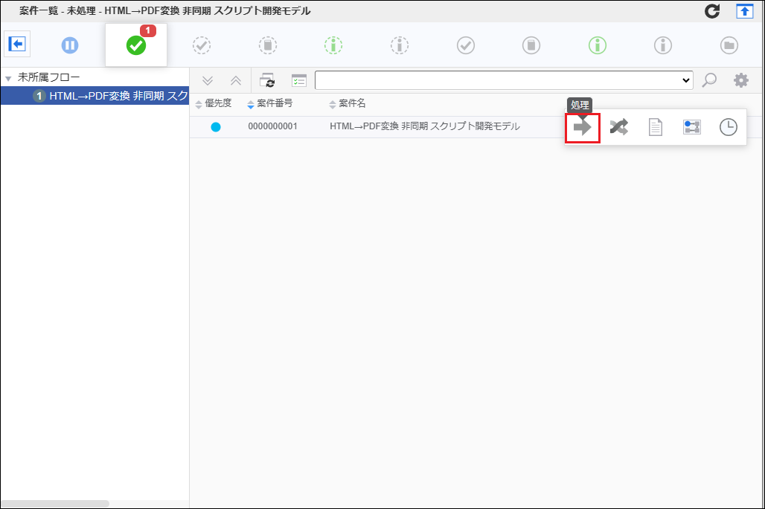Open the dashed-circle document tab
This screenshot has width=765, height=509.
click(x=267, y=45)
